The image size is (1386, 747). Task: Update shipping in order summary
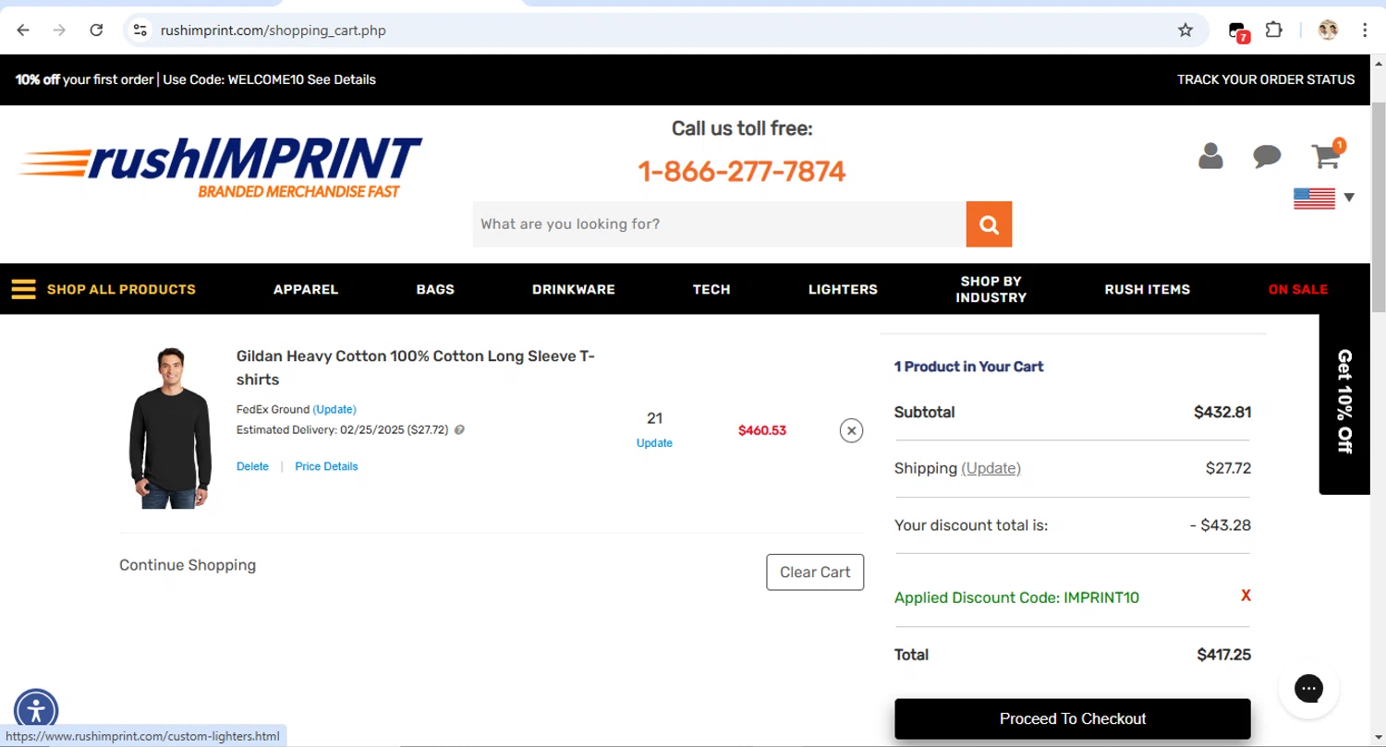(x=991, y=468)
